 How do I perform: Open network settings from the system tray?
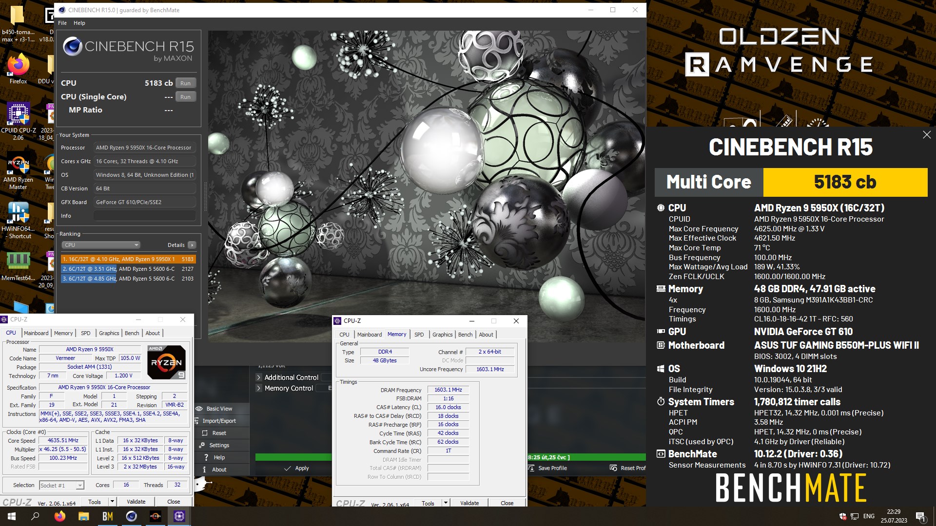tap(855, 516)
